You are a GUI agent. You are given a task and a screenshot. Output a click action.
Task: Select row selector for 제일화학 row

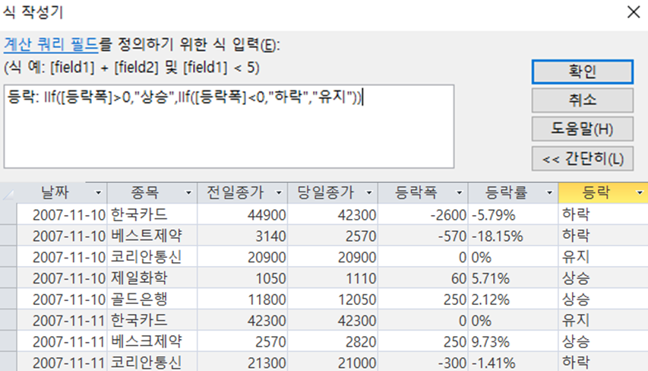[x=8, y=278]
